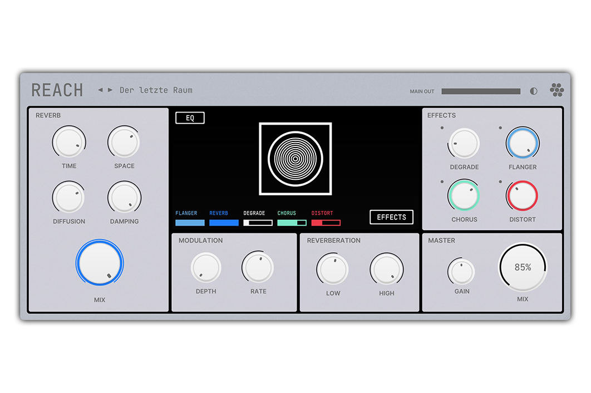Click the concentric circles visualizer
This screenshot has width=591, height=393.
point(295,159)
